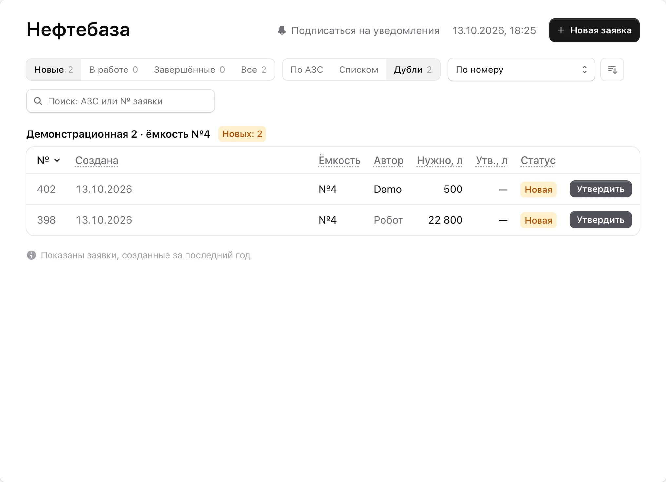Click up-down arrows in По номеру selector

pyautogui.click(x=584, y=70)
